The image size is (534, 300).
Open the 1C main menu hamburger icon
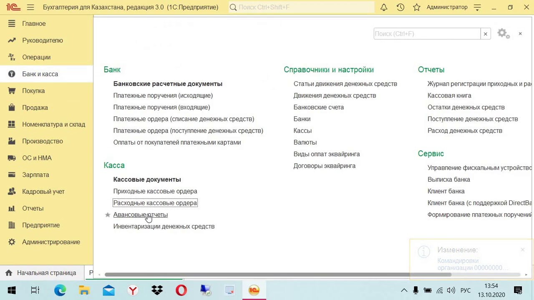(x=30, y=7)
